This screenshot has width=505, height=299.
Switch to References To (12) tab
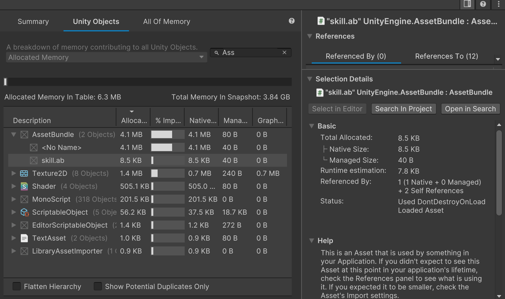tap(446, 56)
